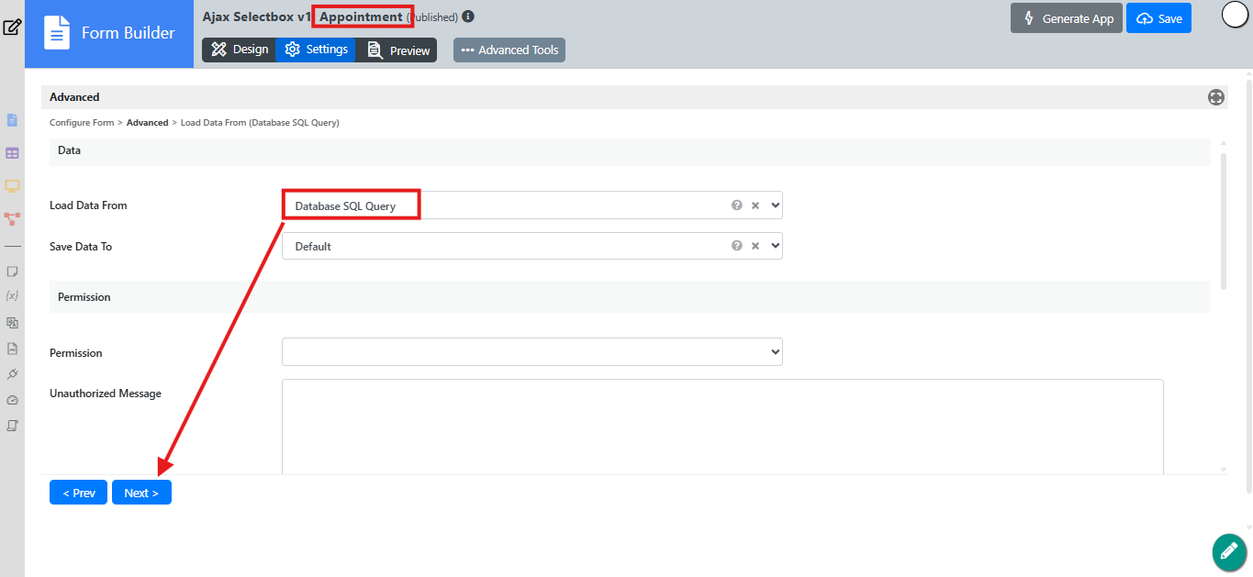1253x577 pixels.
Task: Toggle fullscreen icon on the Advanced header
Action: [x=1216, y=97]
